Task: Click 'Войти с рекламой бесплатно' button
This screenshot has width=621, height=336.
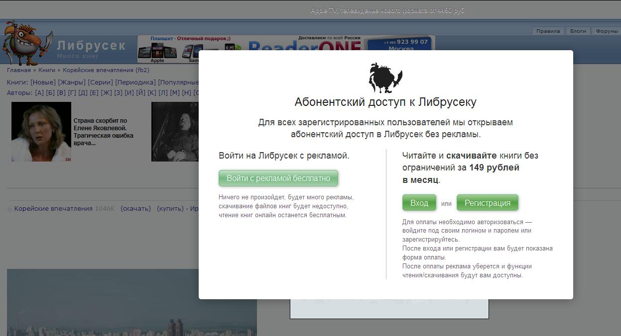Action: pos(278,178)
